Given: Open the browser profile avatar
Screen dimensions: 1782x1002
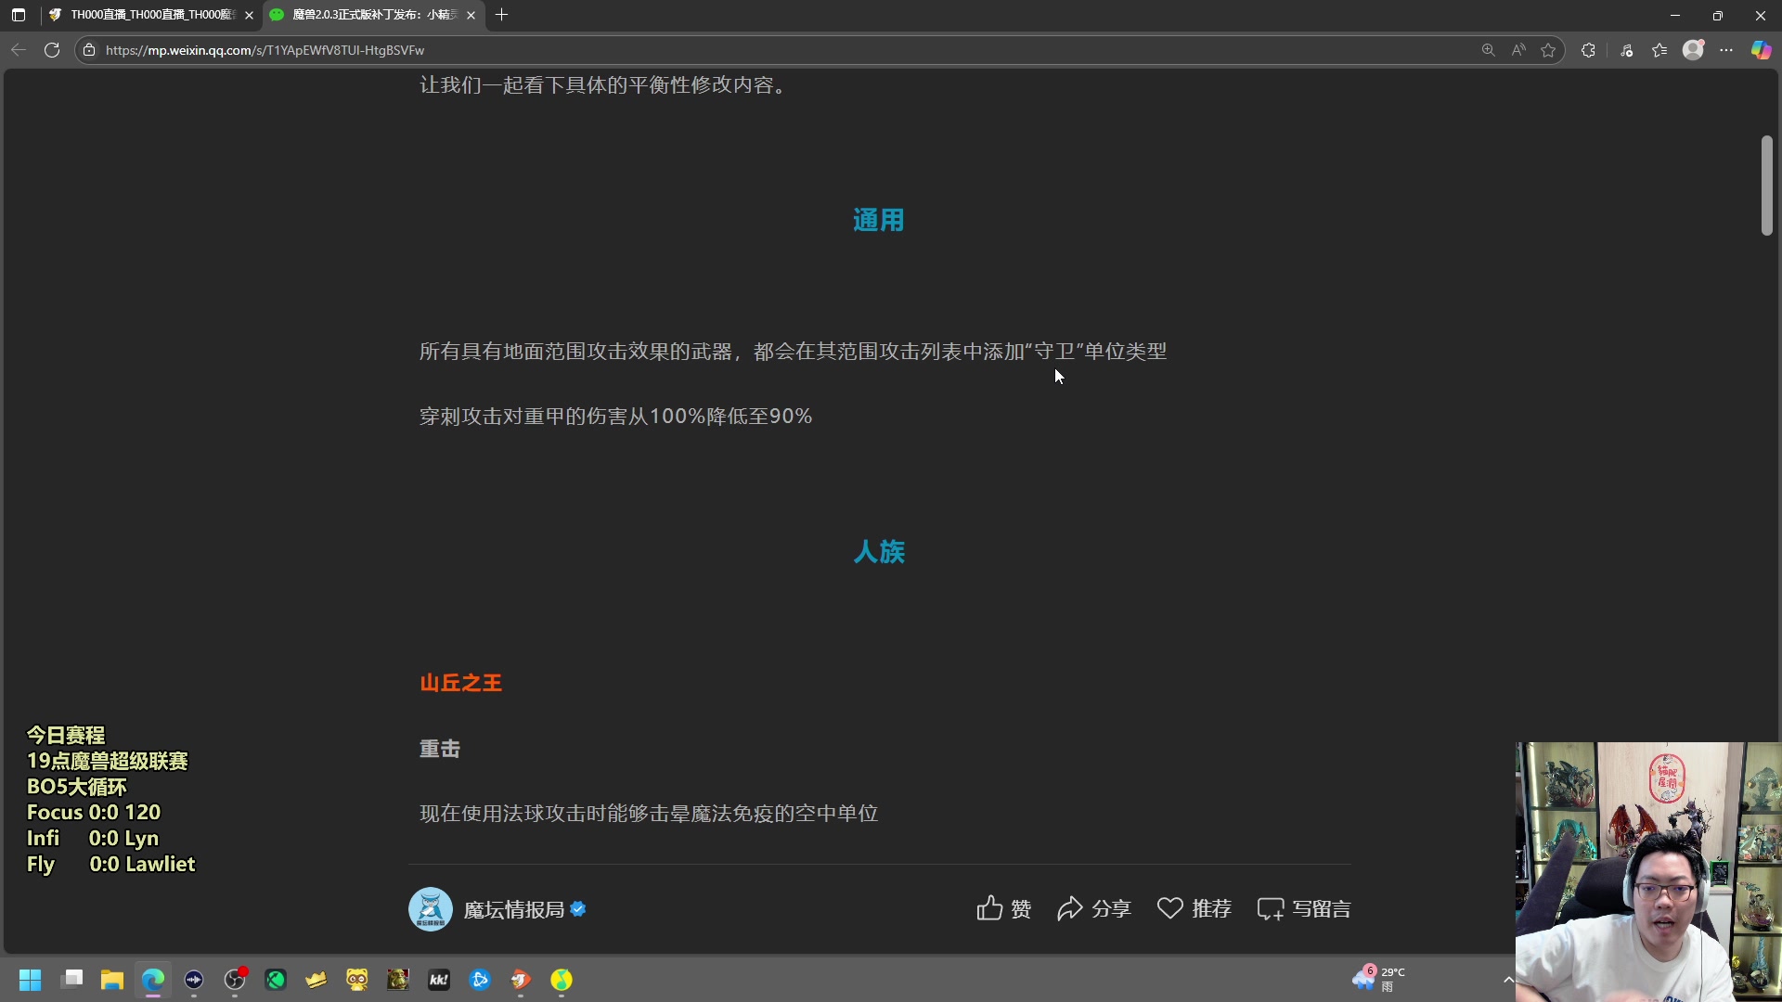Looking at the screenshot, I should [x=1693, y=50].
